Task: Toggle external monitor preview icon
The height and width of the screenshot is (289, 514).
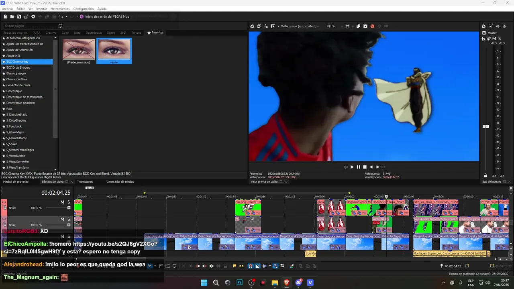Action: pyautogui.click(x=259, y=26)
